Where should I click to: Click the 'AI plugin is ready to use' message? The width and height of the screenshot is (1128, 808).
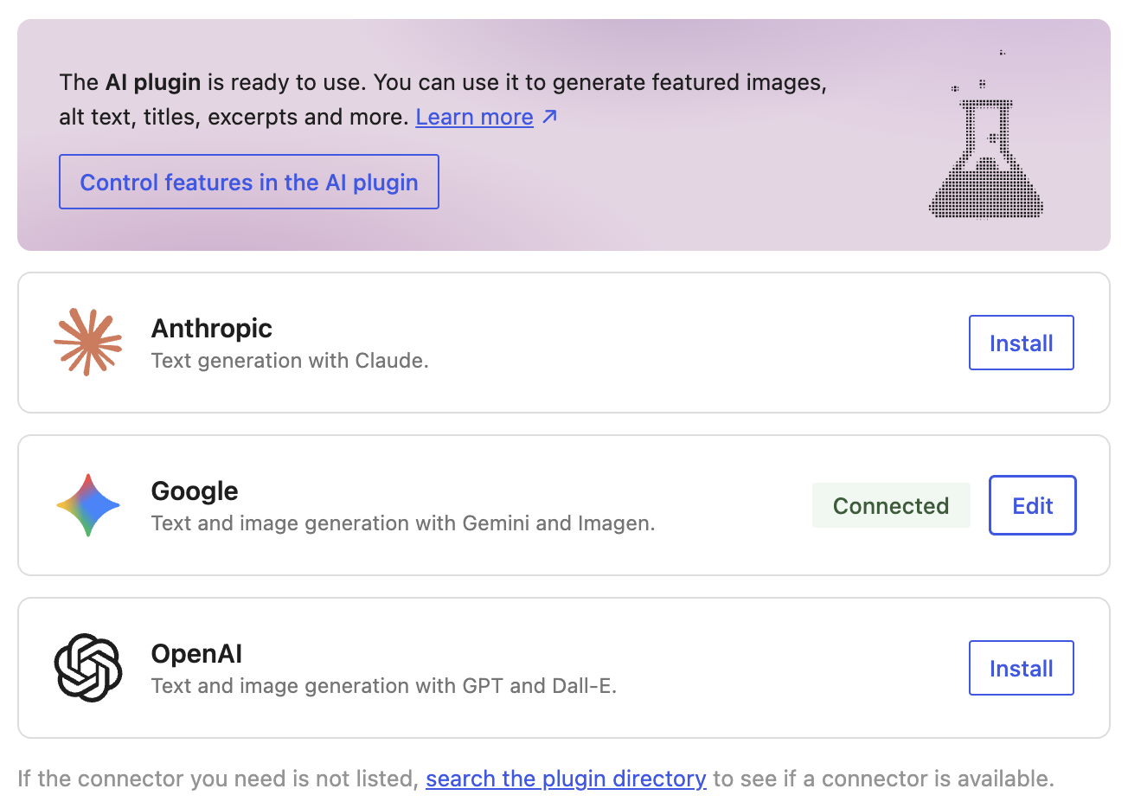443,99
